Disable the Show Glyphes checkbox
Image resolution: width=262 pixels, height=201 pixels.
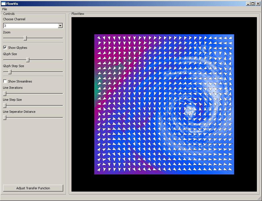(5, 48)
